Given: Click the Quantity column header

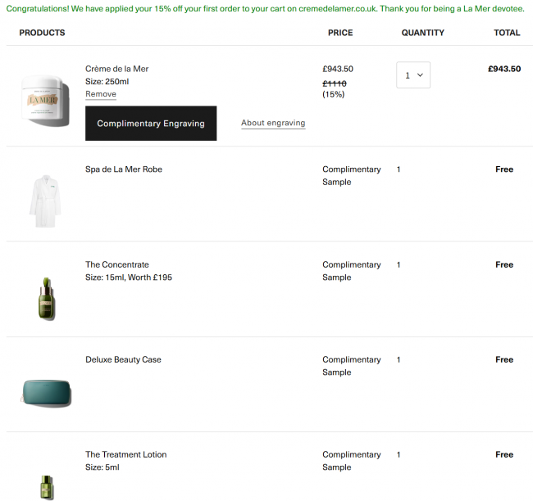Looking at the screenshot, I should [422, 33].
